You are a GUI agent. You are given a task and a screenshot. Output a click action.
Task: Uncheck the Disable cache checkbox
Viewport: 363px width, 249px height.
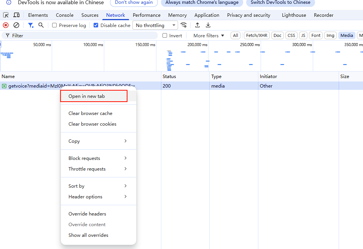click(x=96, y=25)
